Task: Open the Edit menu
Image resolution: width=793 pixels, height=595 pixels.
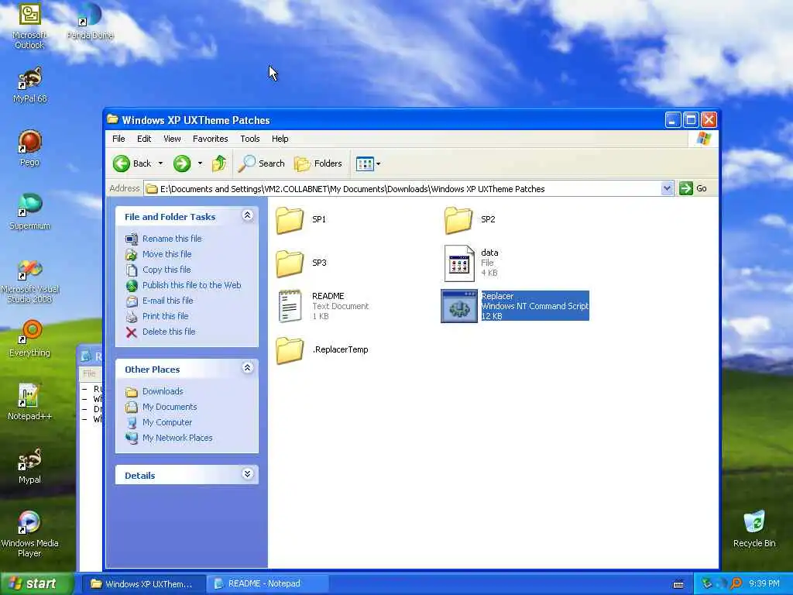Action: pyautogui.click(x=144, y=139)
